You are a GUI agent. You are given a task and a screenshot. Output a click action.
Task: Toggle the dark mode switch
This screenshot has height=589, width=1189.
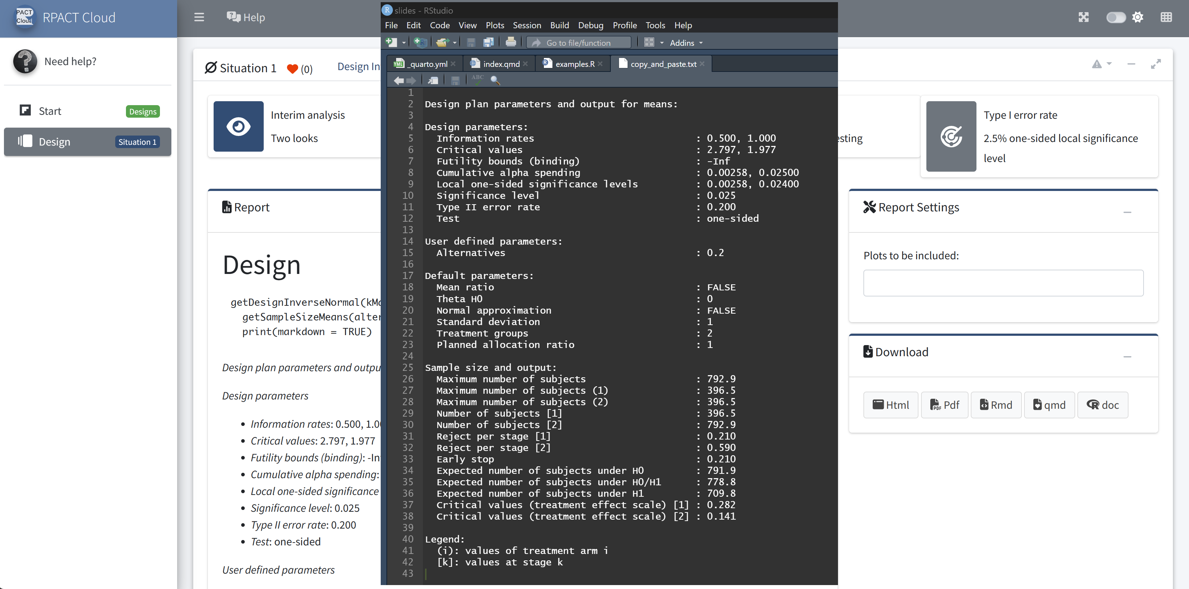[x=1115, y=18]
